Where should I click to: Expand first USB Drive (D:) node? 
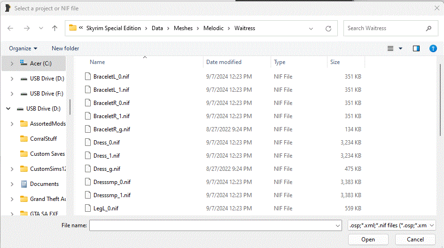(12, 79)
